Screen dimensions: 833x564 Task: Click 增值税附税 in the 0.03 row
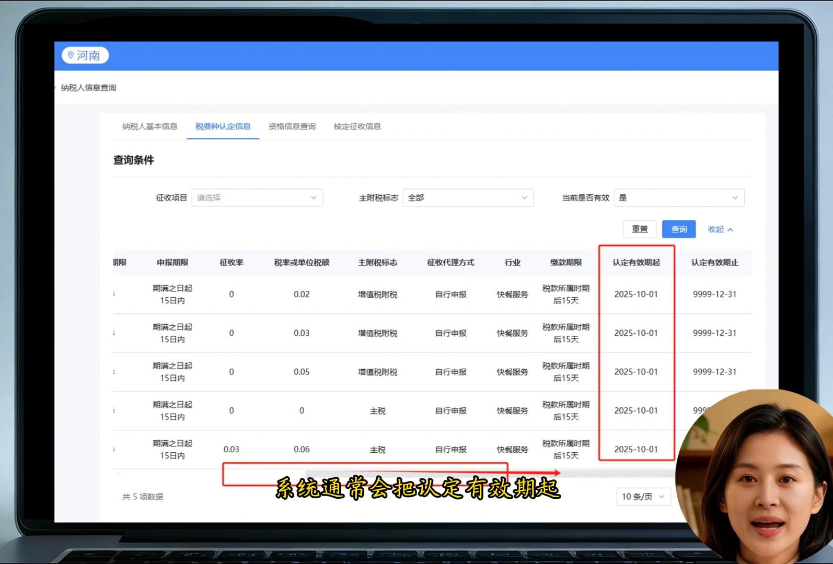tap(378, 333)
